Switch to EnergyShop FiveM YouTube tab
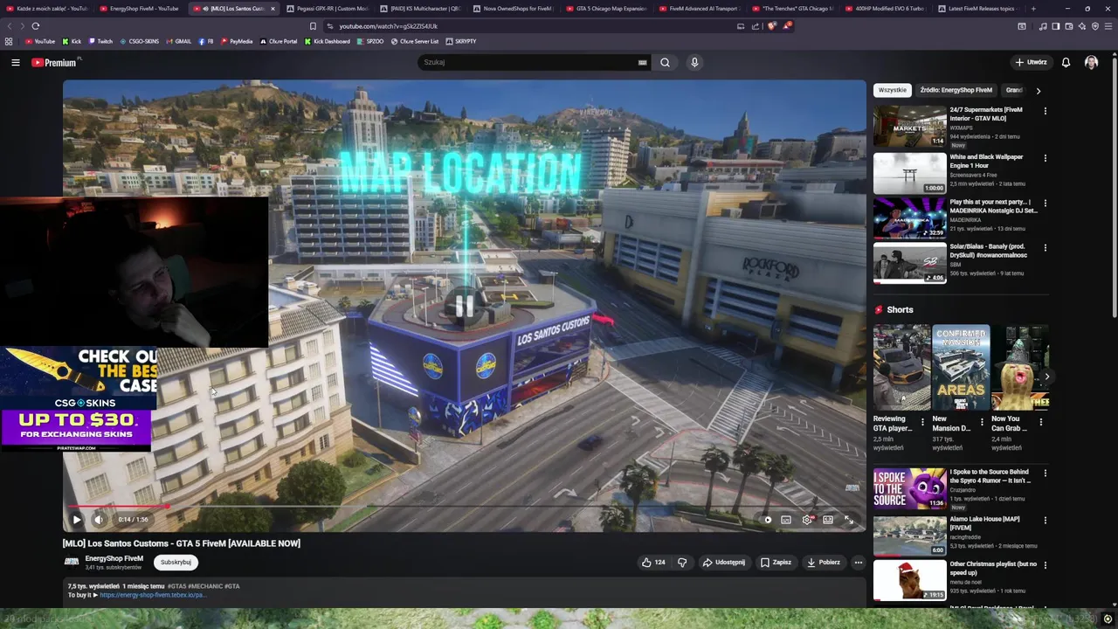This screenshot has width=1118, height=629. click(x=138, y=9)
